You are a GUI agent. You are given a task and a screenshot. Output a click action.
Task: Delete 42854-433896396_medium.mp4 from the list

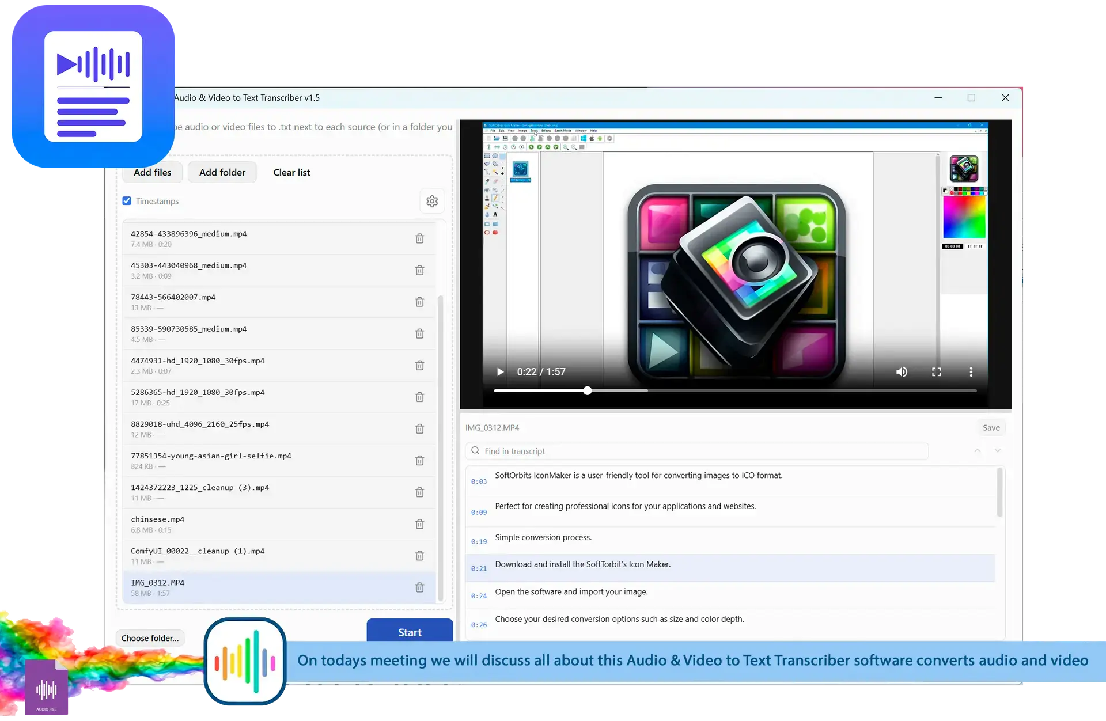coord(420,238)
